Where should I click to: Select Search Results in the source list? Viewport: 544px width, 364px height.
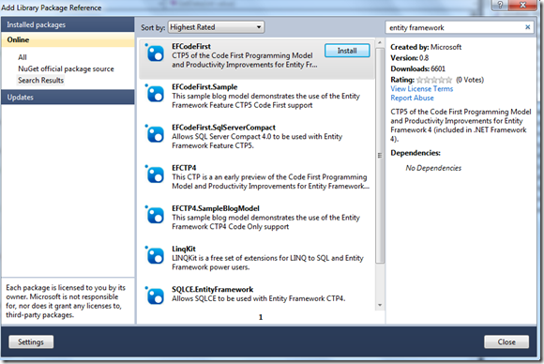41,80
